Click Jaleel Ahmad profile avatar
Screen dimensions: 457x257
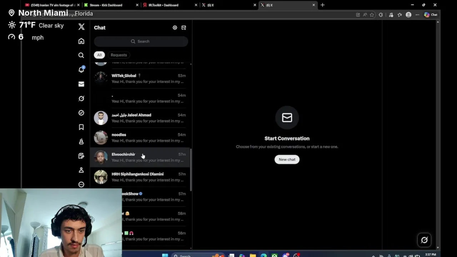[x=101, y=118]
